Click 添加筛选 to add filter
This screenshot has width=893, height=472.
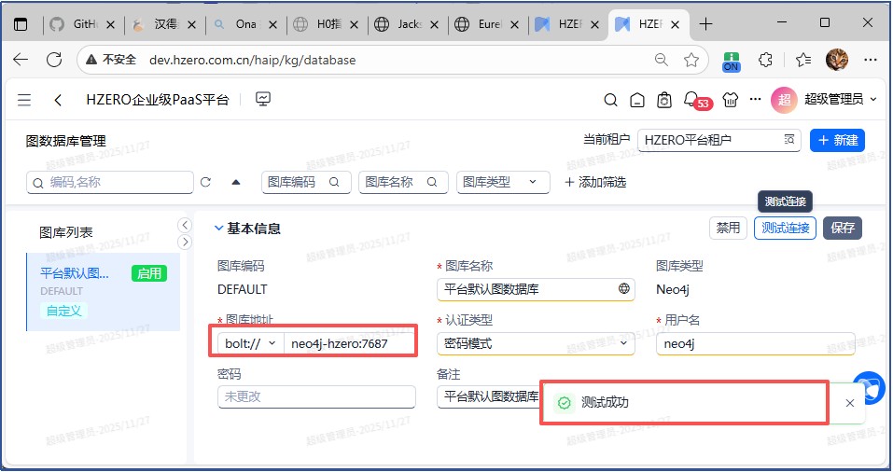595,182
